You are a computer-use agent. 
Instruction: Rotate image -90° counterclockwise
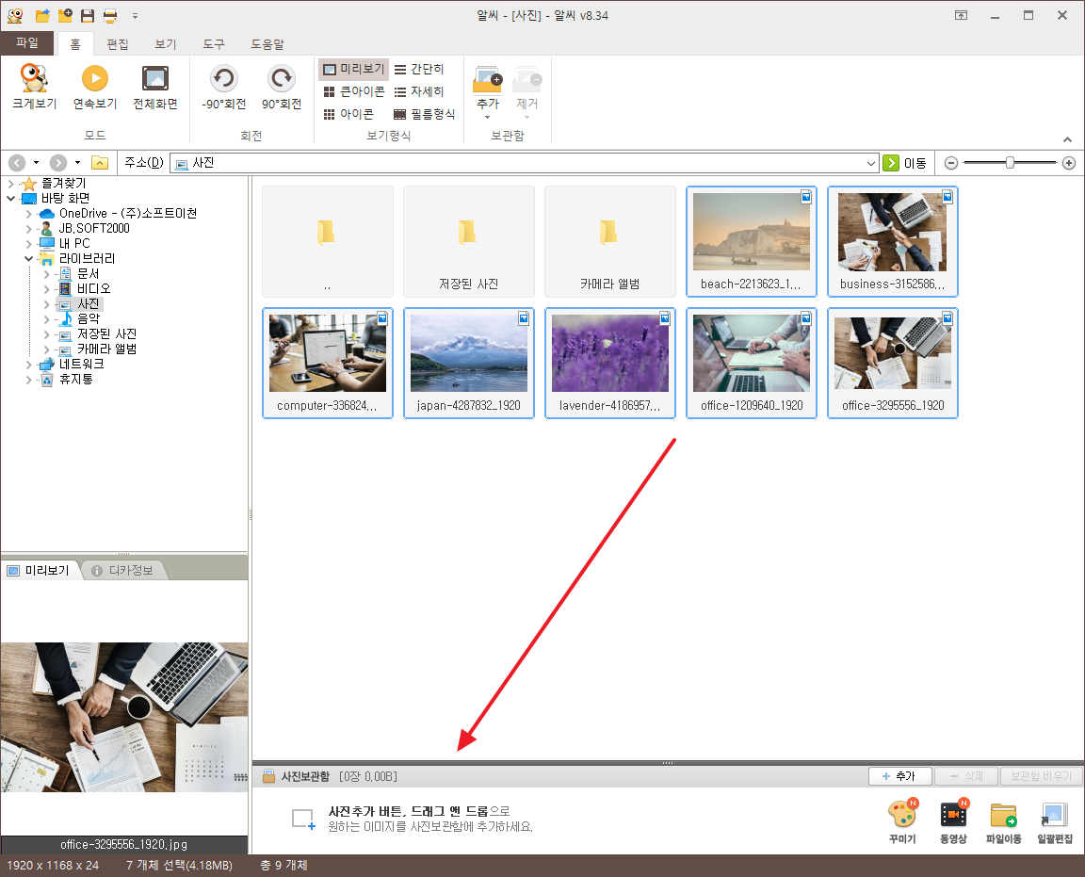223,86
